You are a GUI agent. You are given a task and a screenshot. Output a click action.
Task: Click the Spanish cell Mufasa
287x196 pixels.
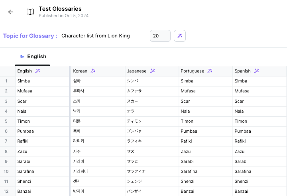[259, 91]
